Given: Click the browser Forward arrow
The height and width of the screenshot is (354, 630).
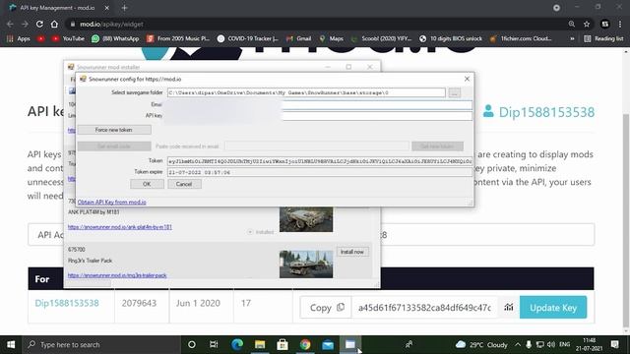Looking at the screenshot, I should pos(25,24).
